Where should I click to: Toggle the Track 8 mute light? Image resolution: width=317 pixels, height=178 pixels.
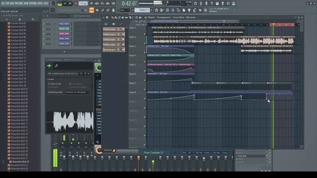145,98
